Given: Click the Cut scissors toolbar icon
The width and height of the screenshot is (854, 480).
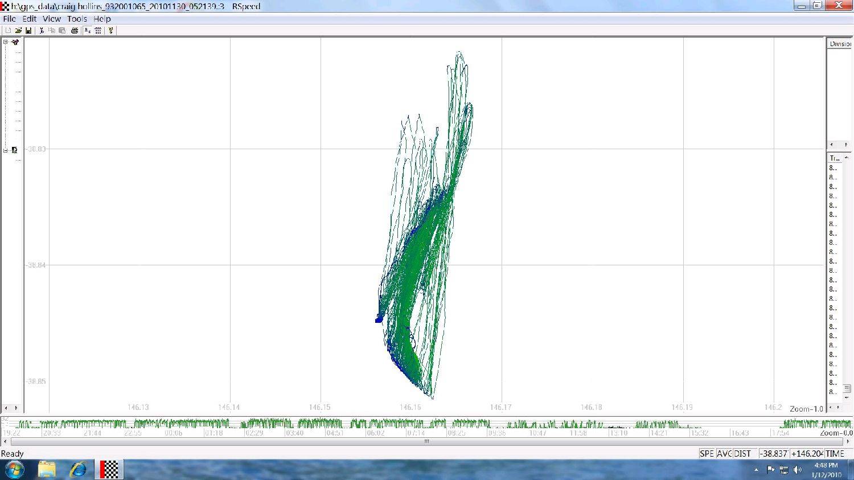Looking at the screenshot, I should pos(42,31).
